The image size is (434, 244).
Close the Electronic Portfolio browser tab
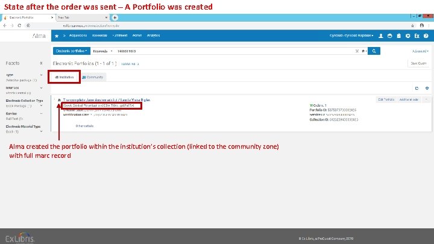52,17
